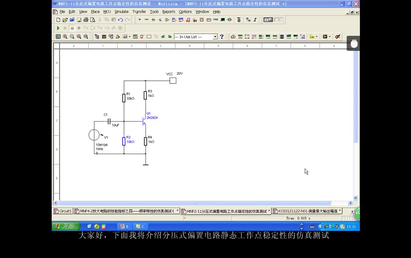
Task: Open the Grapher analysis view
Action: point(125,37)
